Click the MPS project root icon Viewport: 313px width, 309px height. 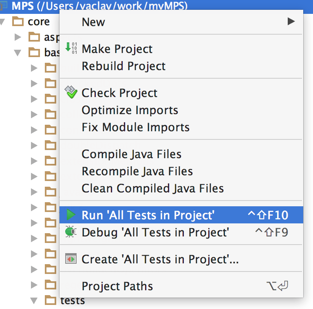click(x=4, y=6)
